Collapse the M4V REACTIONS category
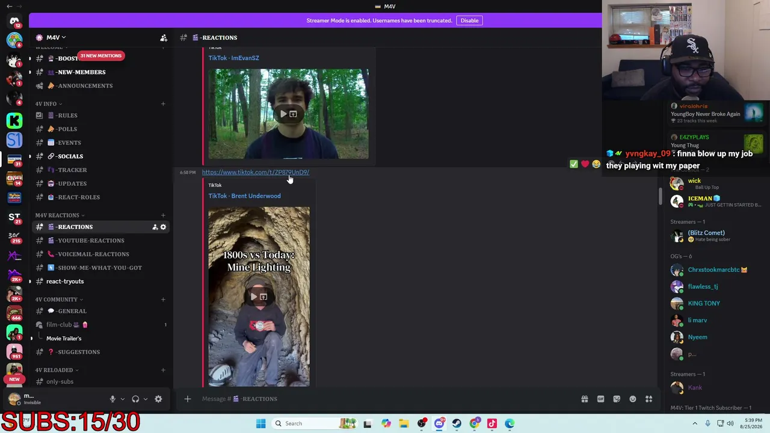 pos(60,215)
